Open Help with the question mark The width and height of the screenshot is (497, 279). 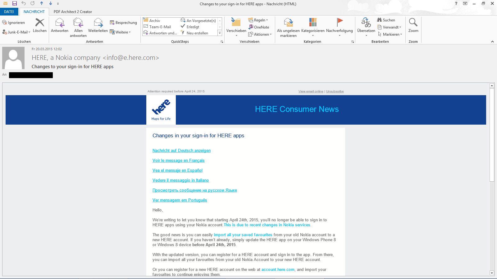coord(456,3)
